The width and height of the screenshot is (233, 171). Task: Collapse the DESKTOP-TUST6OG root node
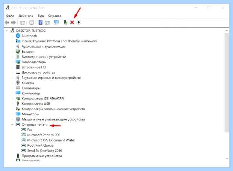coord(7,31)
